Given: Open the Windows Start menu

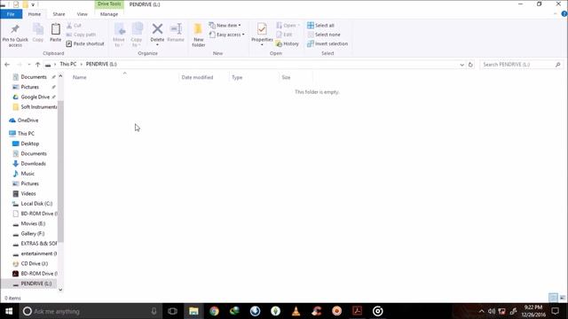Looking at the screenshot, I should (x=9, y=311).
